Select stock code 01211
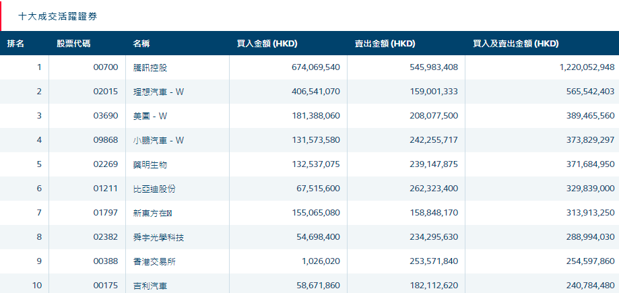 (105, 189)
